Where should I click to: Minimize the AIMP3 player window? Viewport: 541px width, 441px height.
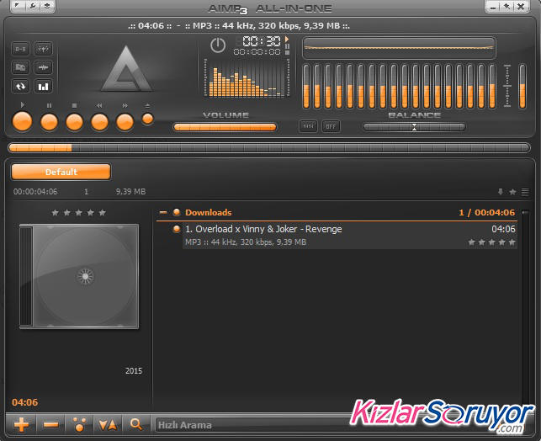493,7
